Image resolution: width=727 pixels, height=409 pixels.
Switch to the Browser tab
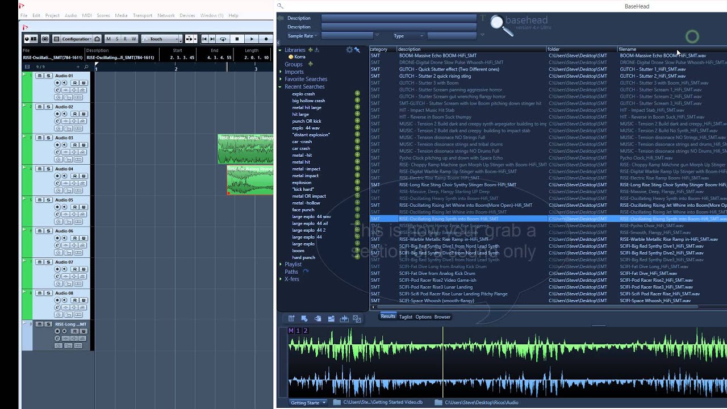pyautogui.click(x=442, y=317)
